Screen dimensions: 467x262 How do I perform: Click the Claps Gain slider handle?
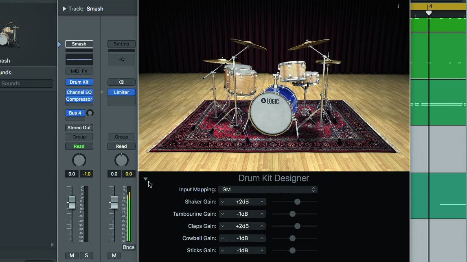tap(297, 226)
